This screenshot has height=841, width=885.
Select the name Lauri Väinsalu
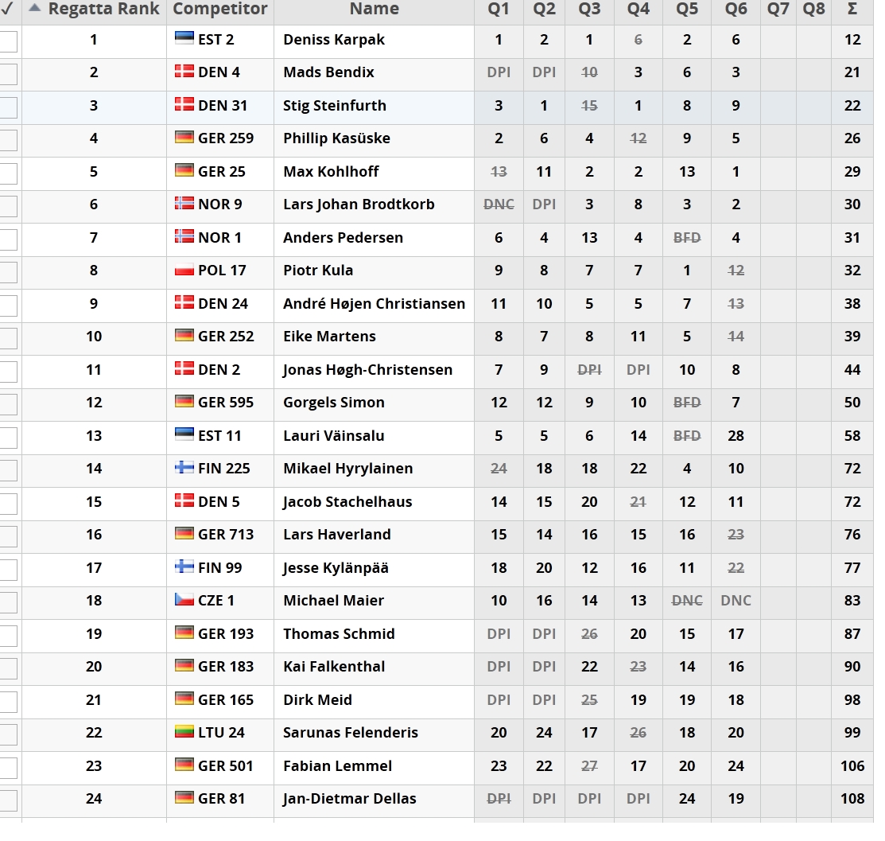tap(334, 436)
